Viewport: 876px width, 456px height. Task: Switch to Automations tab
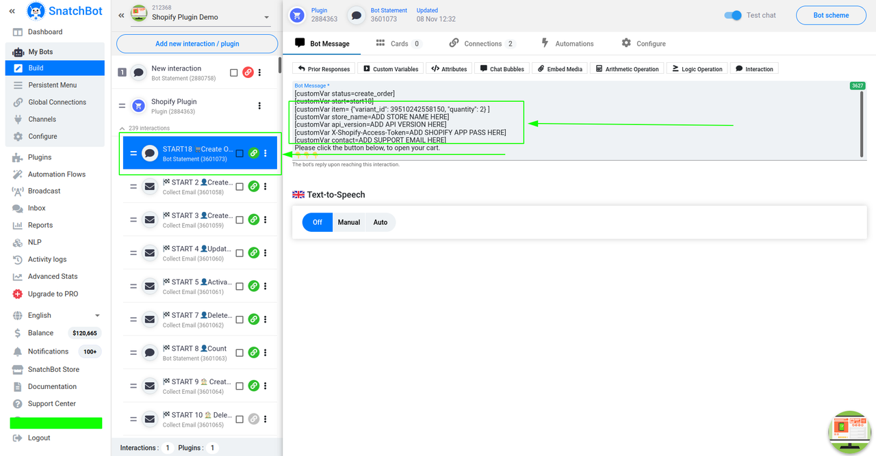567,44
